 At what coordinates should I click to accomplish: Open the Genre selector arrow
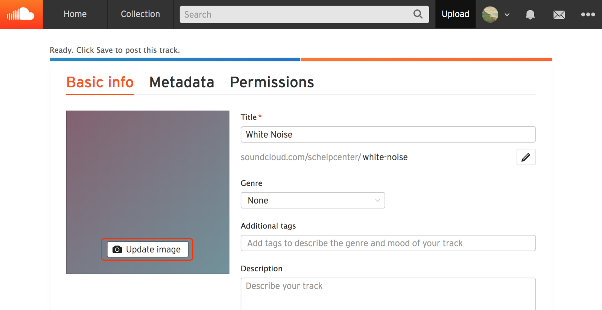[377, 200]
